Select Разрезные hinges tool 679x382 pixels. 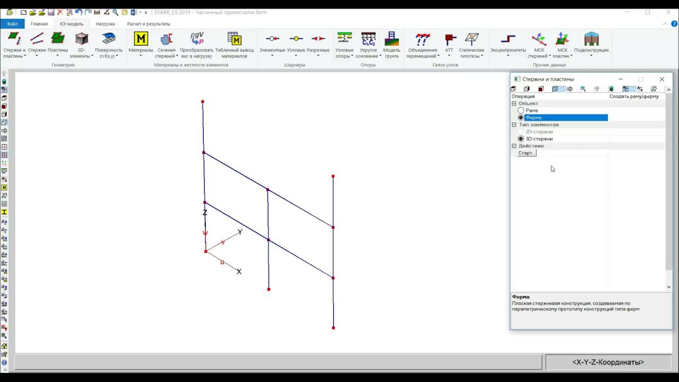[x=318, y=45]
